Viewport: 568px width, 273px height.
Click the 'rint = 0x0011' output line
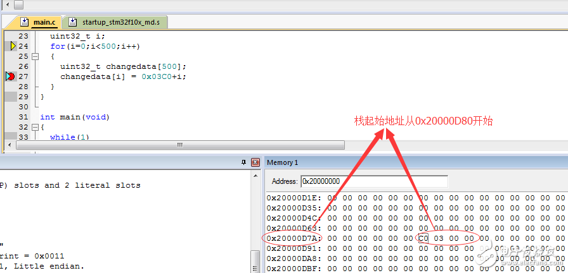pyautogui.click(x=32, y=256)
